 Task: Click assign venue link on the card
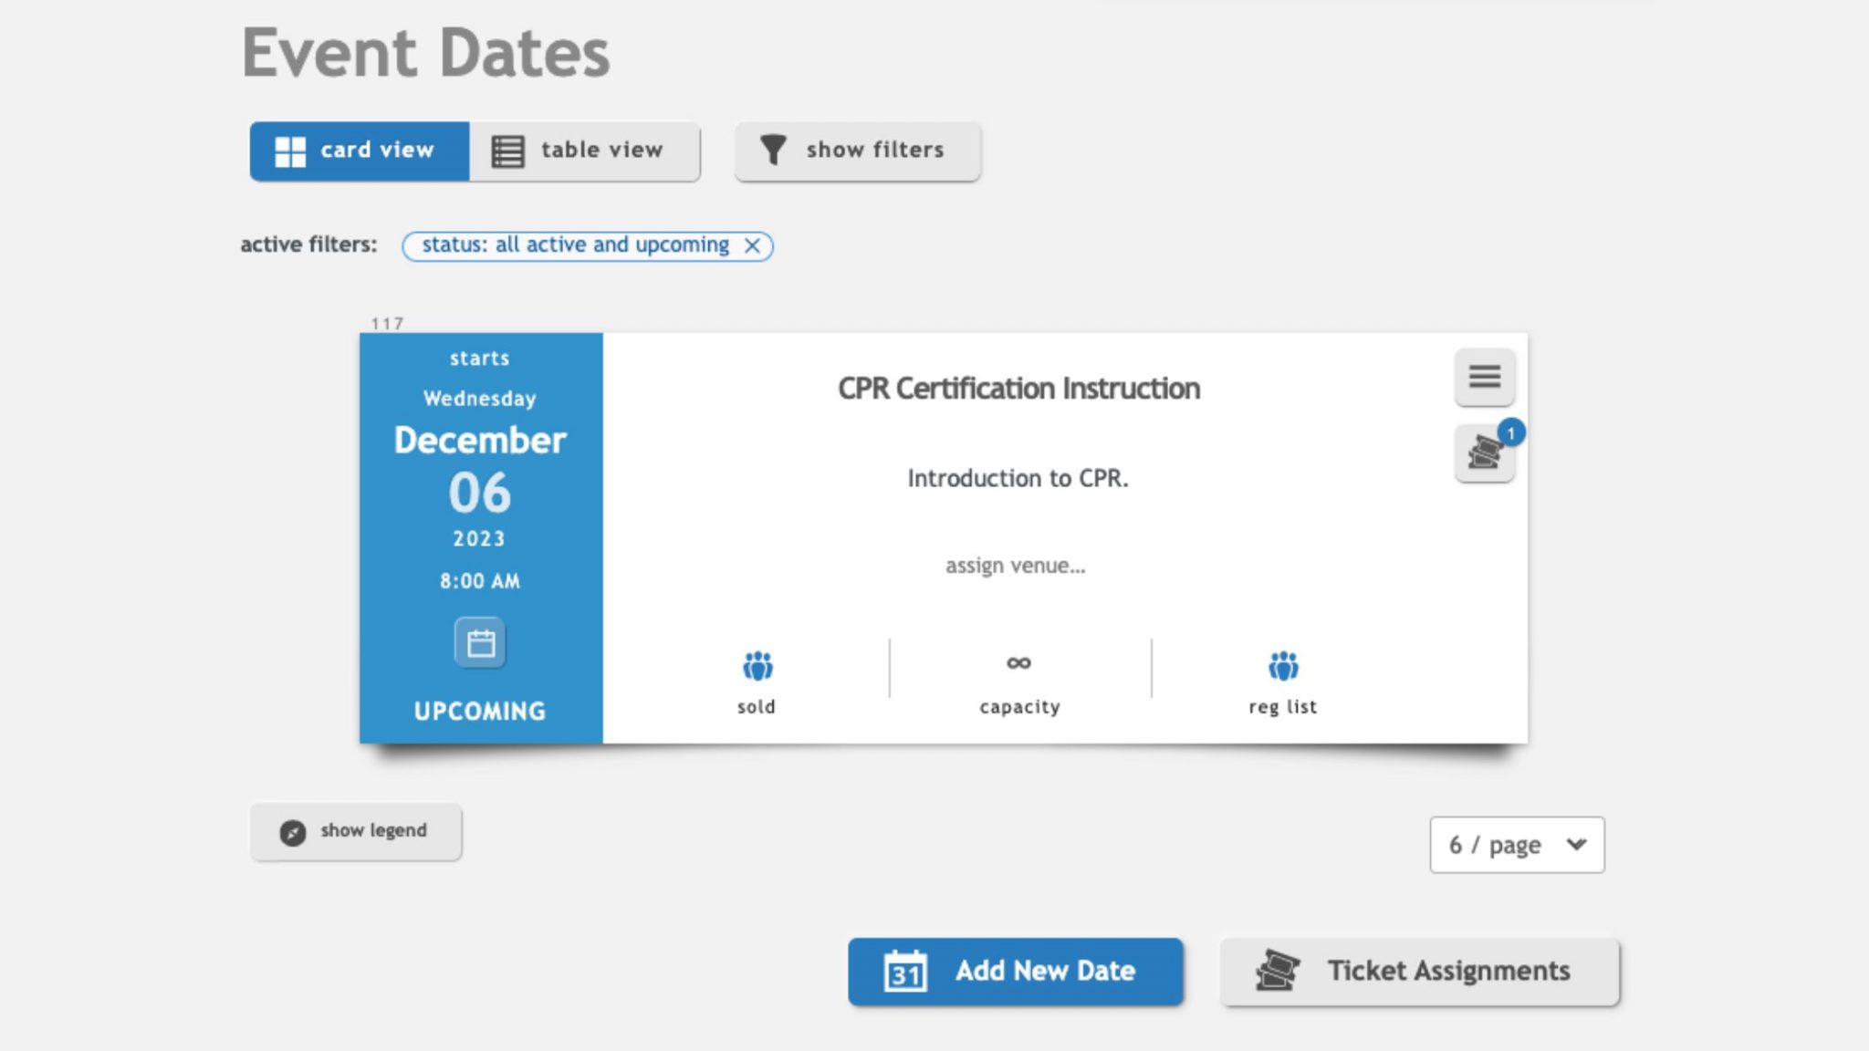(1016, 566)
